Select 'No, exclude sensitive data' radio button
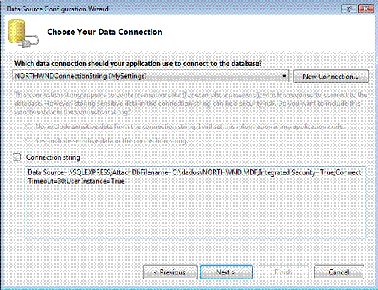 tap(28, 127)
